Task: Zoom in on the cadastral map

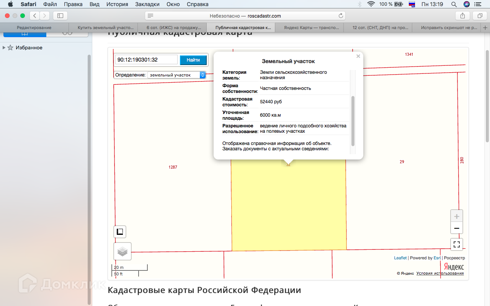Action: click(456, 216)
